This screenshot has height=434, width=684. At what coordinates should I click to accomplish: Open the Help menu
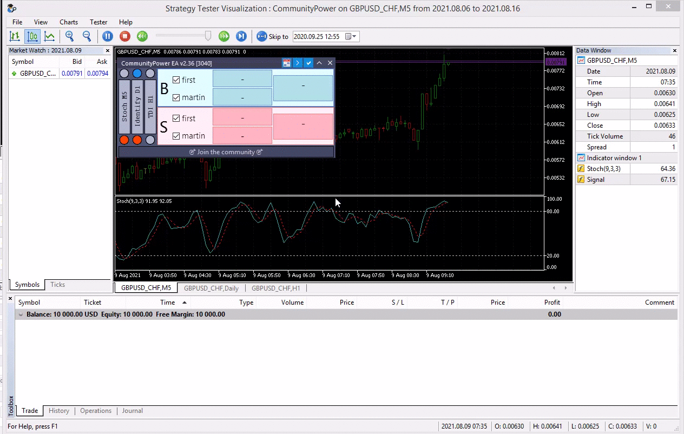126,22
